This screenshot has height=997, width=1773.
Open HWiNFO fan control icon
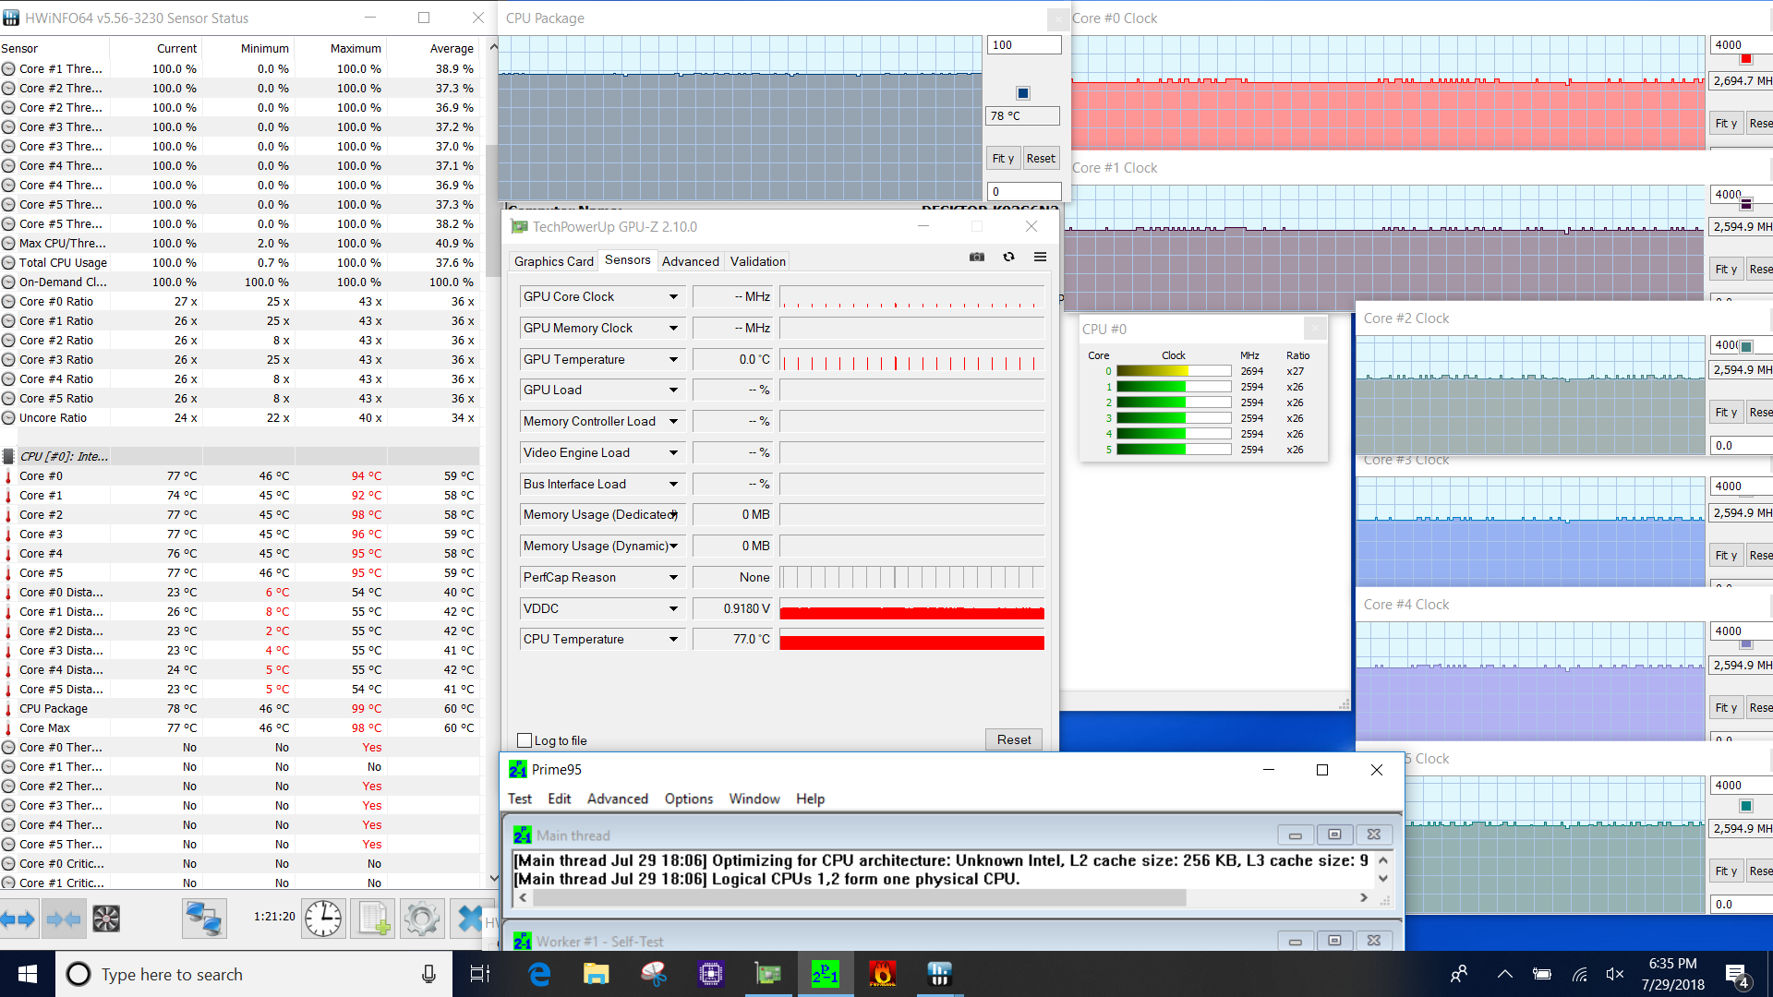click(106, 919)
